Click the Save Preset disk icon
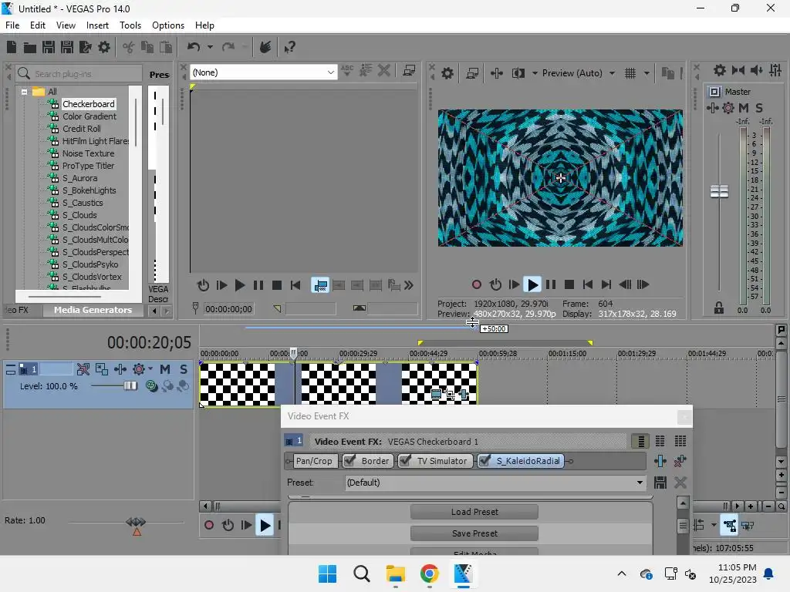This screenshot has height=592, width=790. point(660,483)
